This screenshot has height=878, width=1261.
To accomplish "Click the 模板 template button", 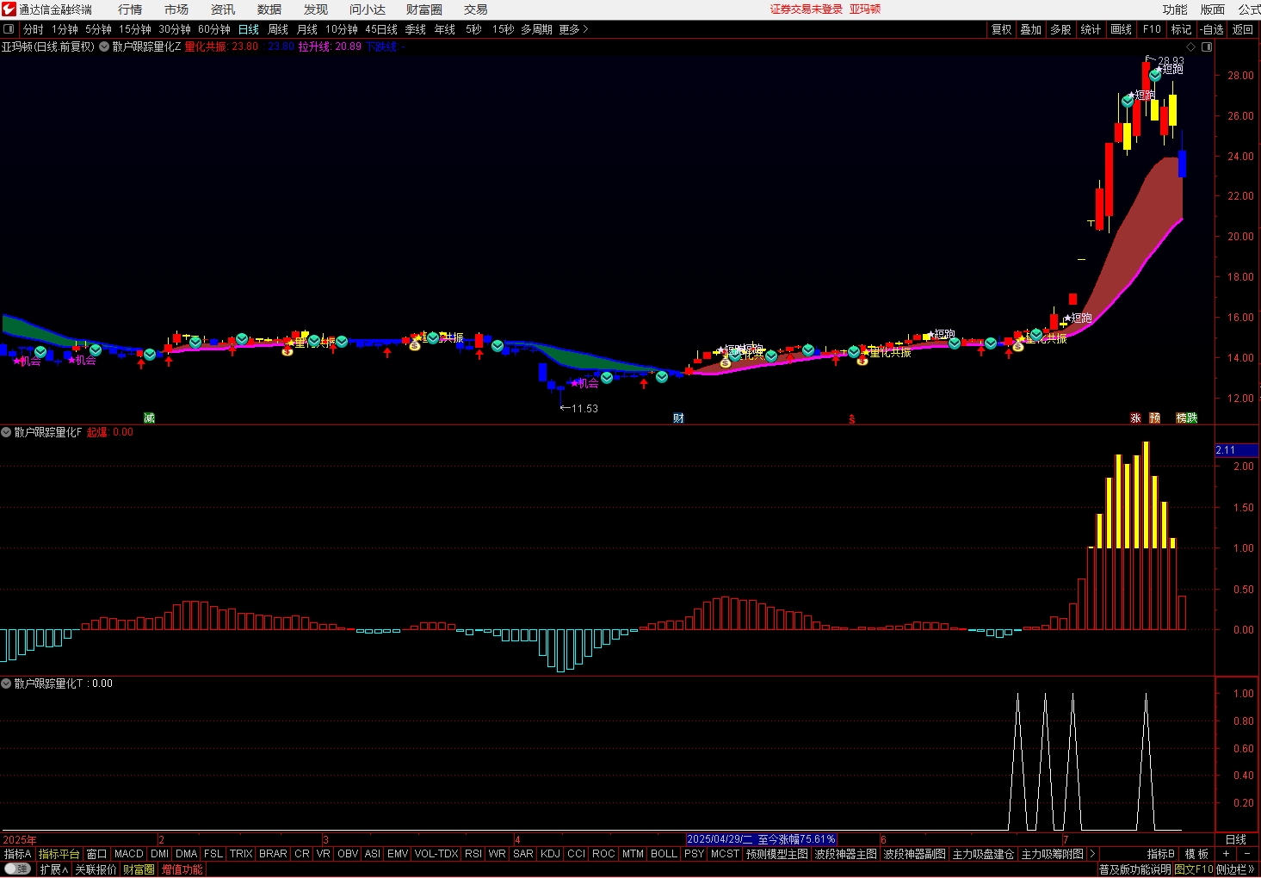I will [x=1196, y=854].
